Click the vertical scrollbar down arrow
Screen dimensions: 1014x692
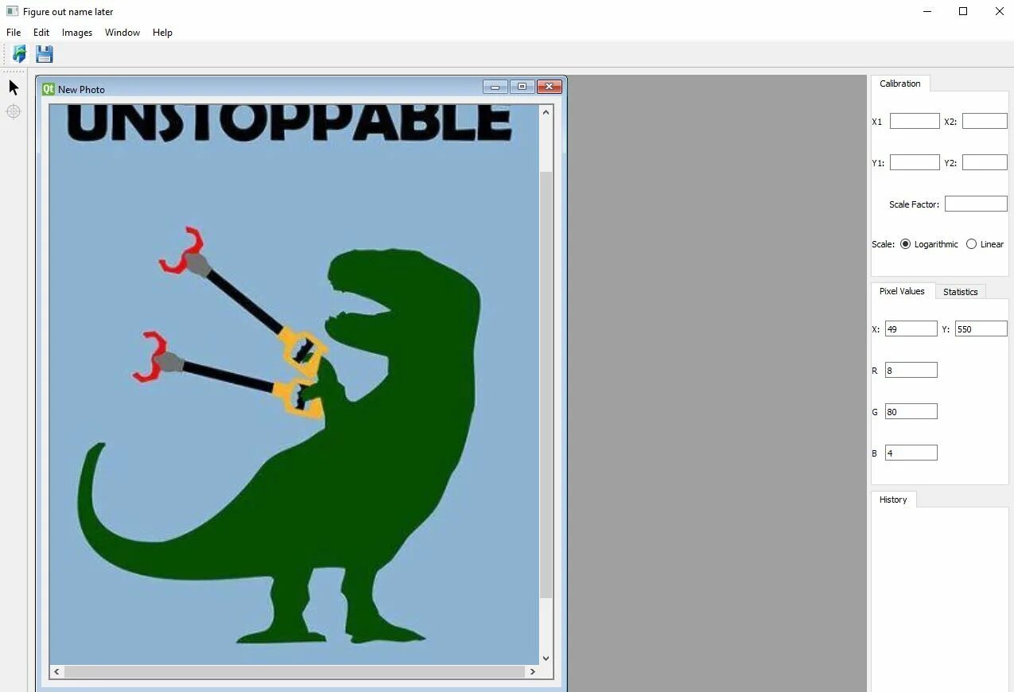click(x=546, y=658)
